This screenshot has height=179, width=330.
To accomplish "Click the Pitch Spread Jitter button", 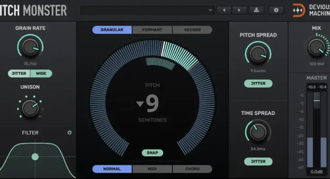I will (x=258, y=83).
